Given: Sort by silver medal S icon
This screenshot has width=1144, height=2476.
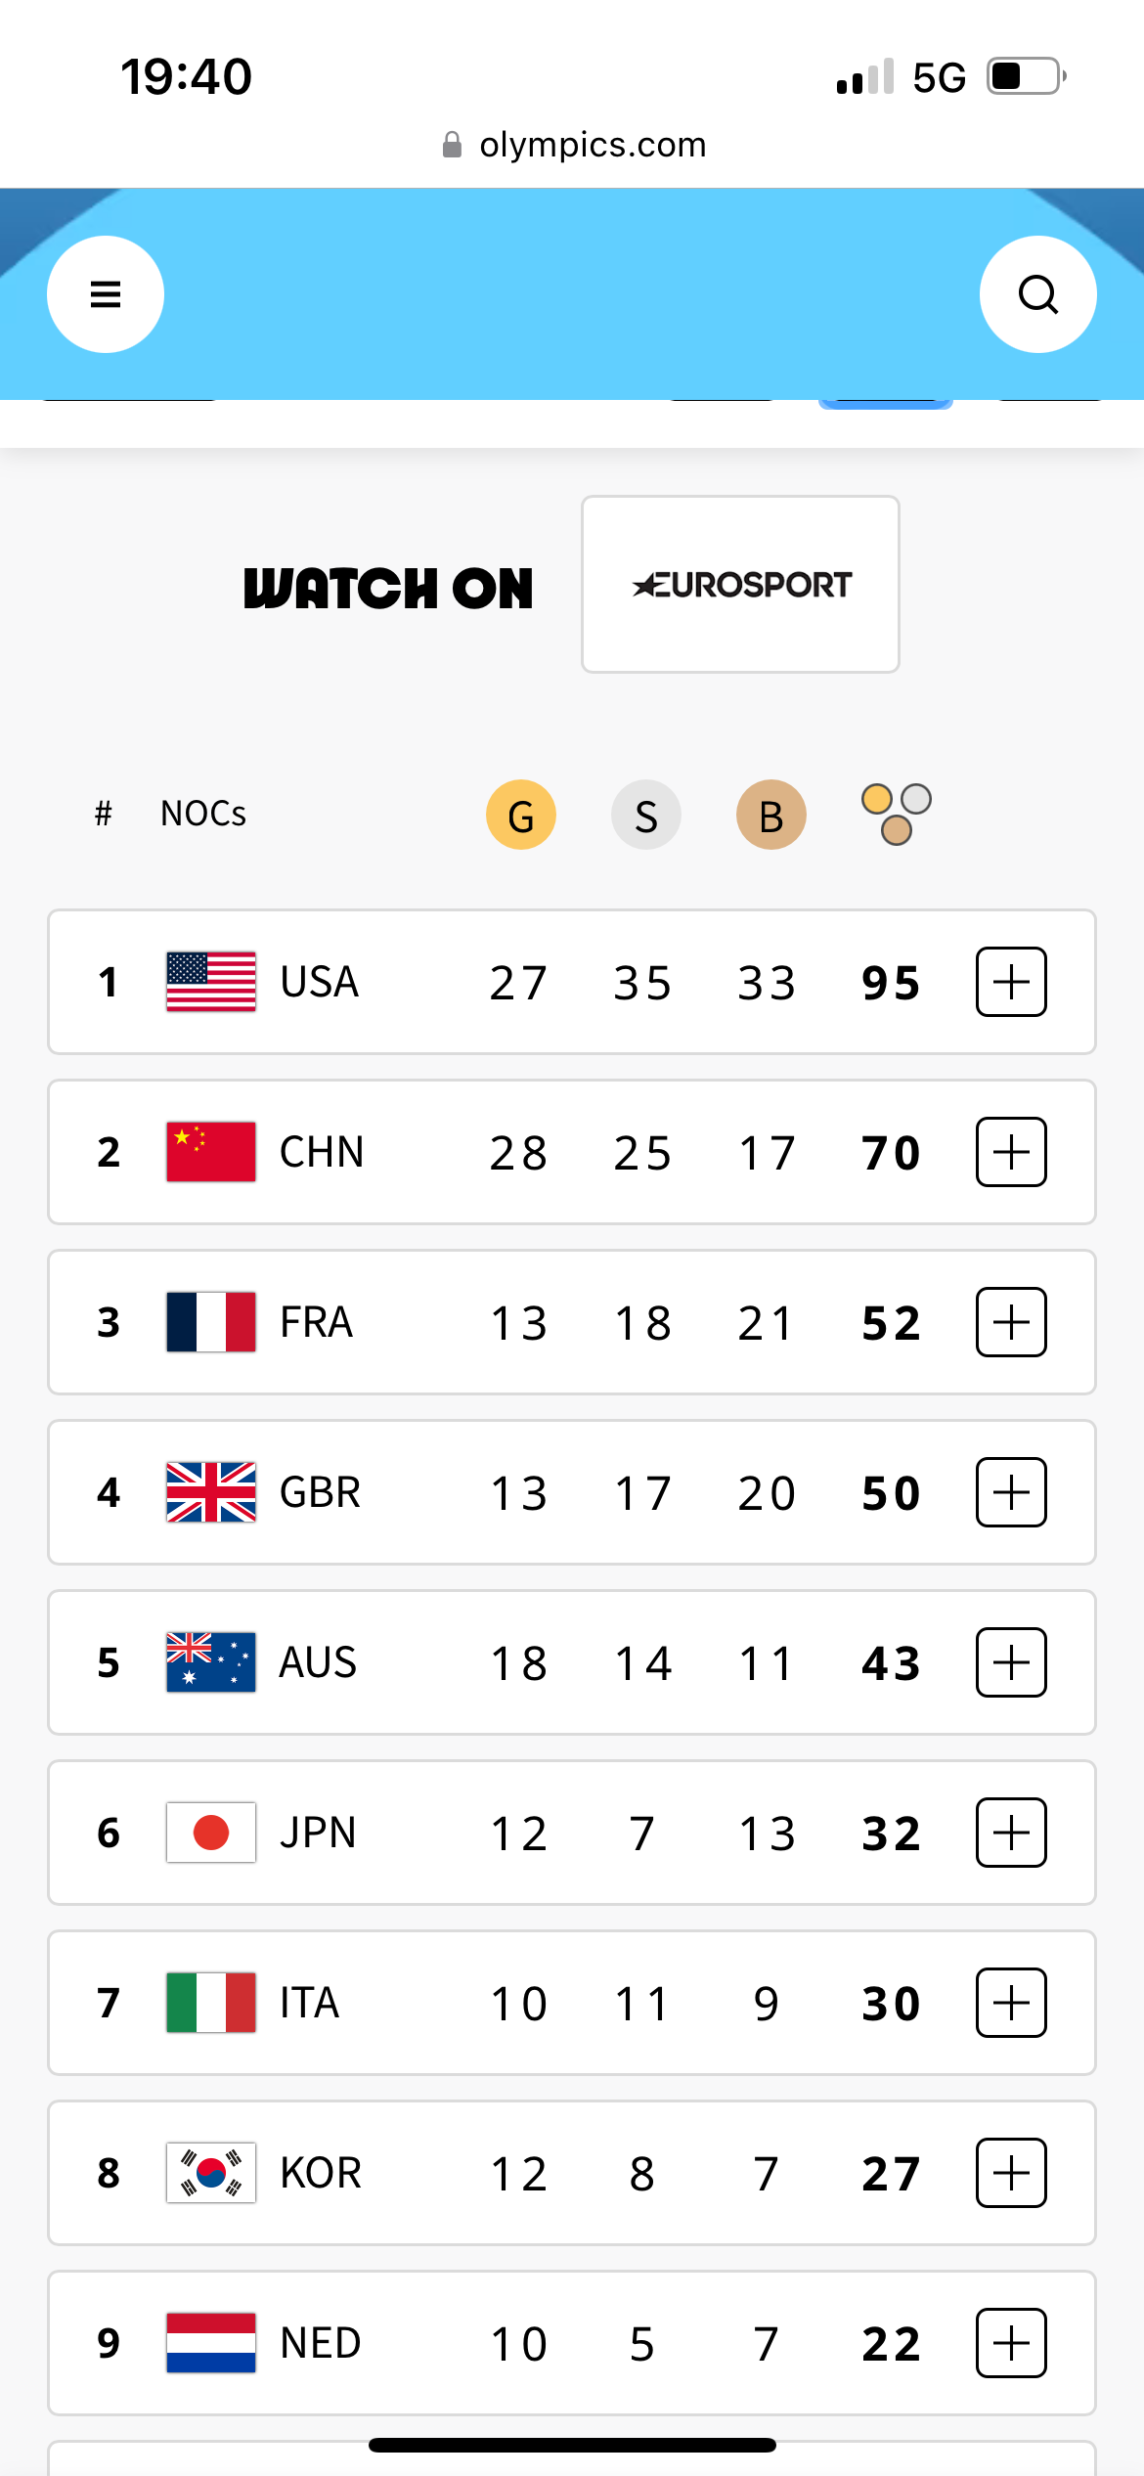Looking at the screenshot, I should pos(646,815).
